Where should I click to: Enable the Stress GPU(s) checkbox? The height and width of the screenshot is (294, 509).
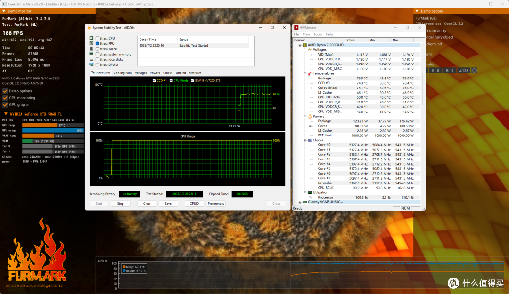98,64
